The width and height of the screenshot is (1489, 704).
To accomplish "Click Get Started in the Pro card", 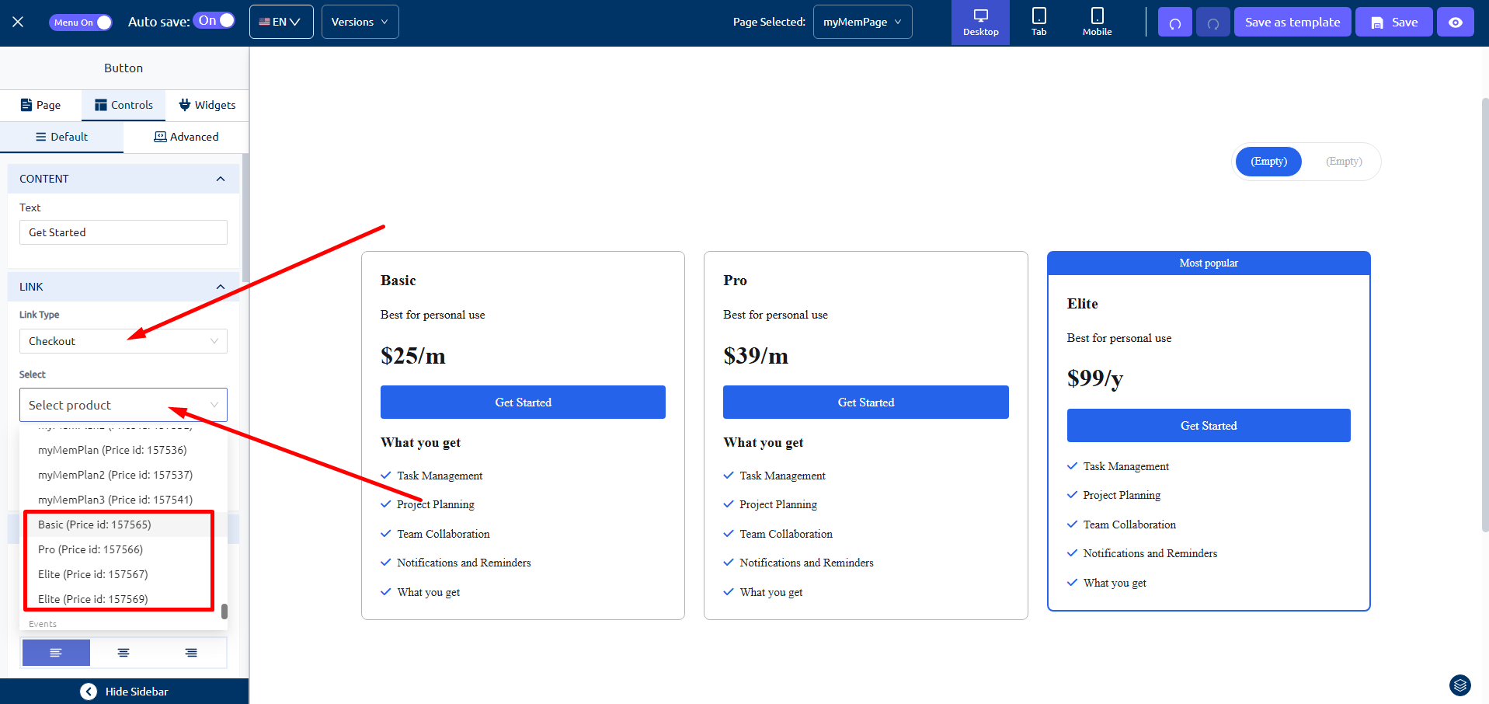I will point(866,403).
